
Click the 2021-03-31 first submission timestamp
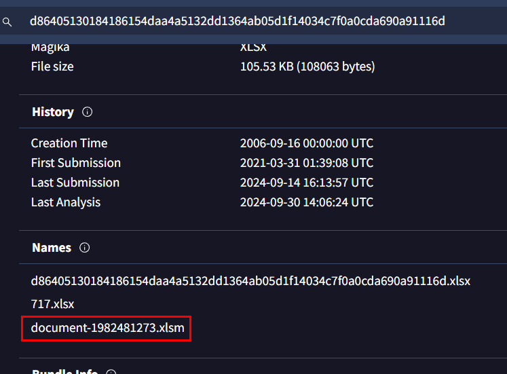(307, 163)
